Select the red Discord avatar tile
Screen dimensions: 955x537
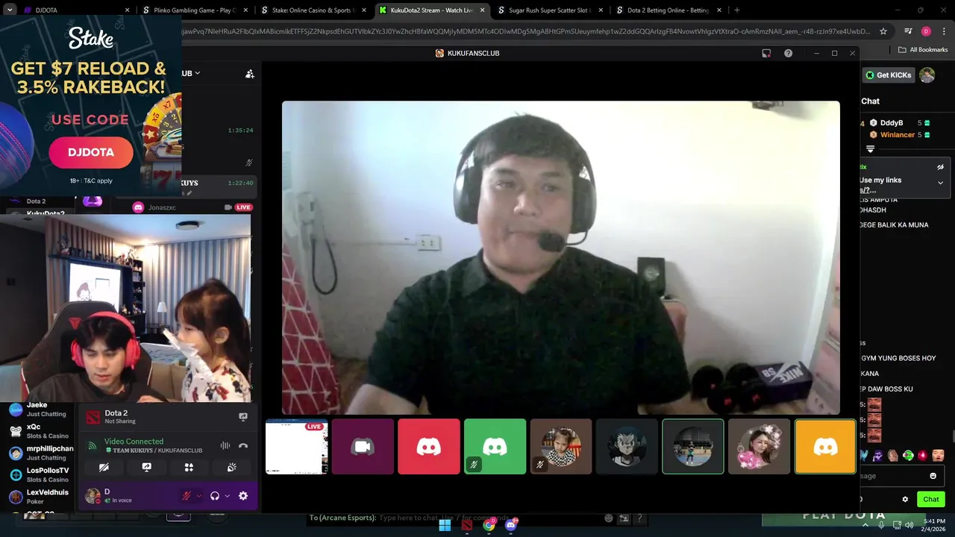pyautogui.click(x=428, y=446)
